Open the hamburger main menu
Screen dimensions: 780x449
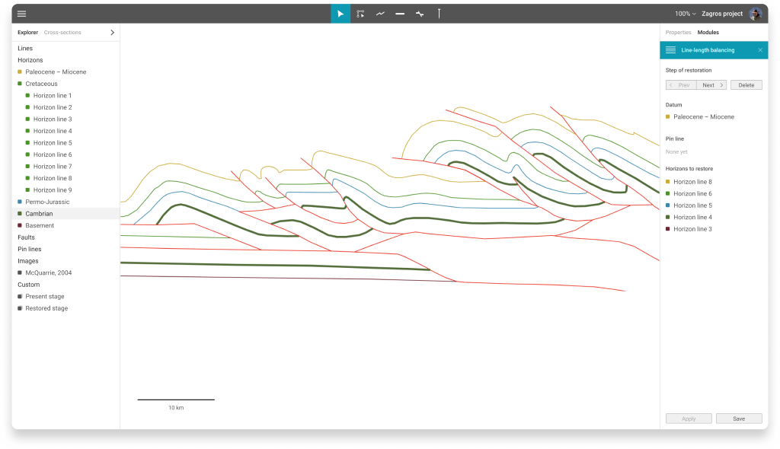coord(21,14)
